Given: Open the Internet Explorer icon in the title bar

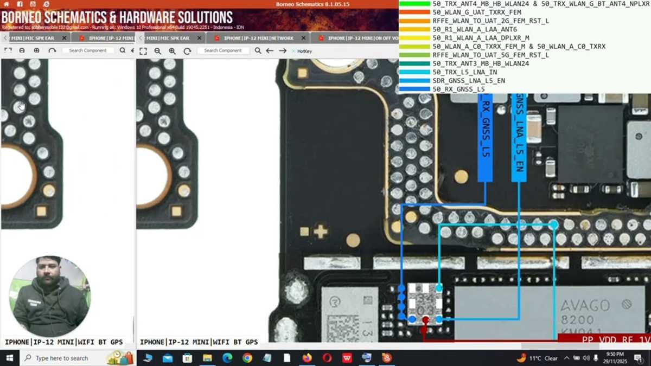Looking at the screenshot, I should click(46, 4).
